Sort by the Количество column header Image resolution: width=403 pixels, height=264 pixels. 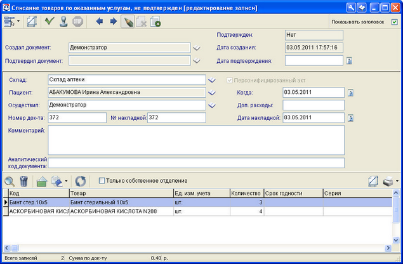247,194
